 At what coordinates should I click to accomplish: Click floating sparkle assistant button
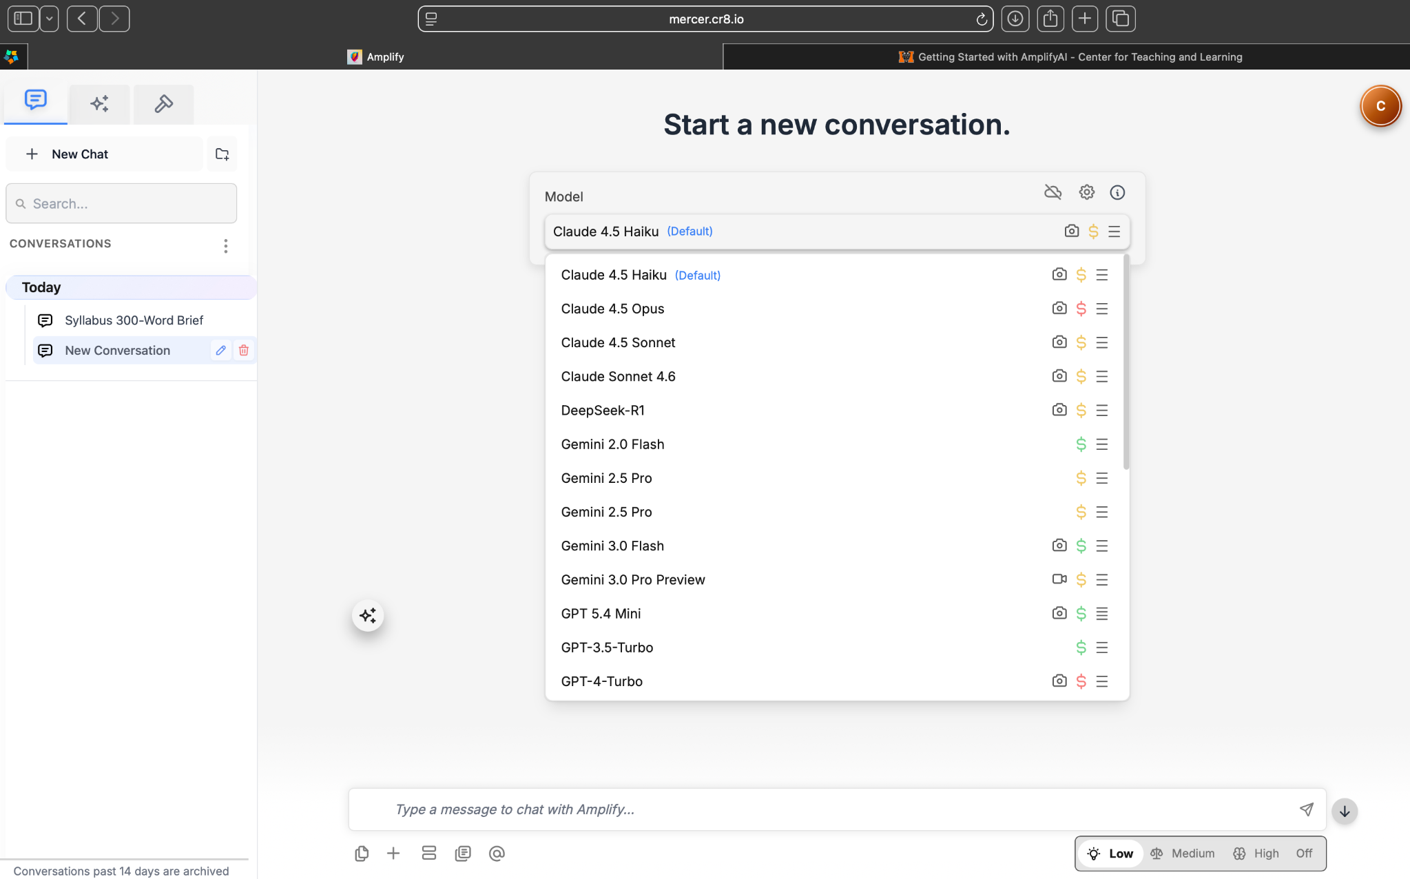click(368, 615)
